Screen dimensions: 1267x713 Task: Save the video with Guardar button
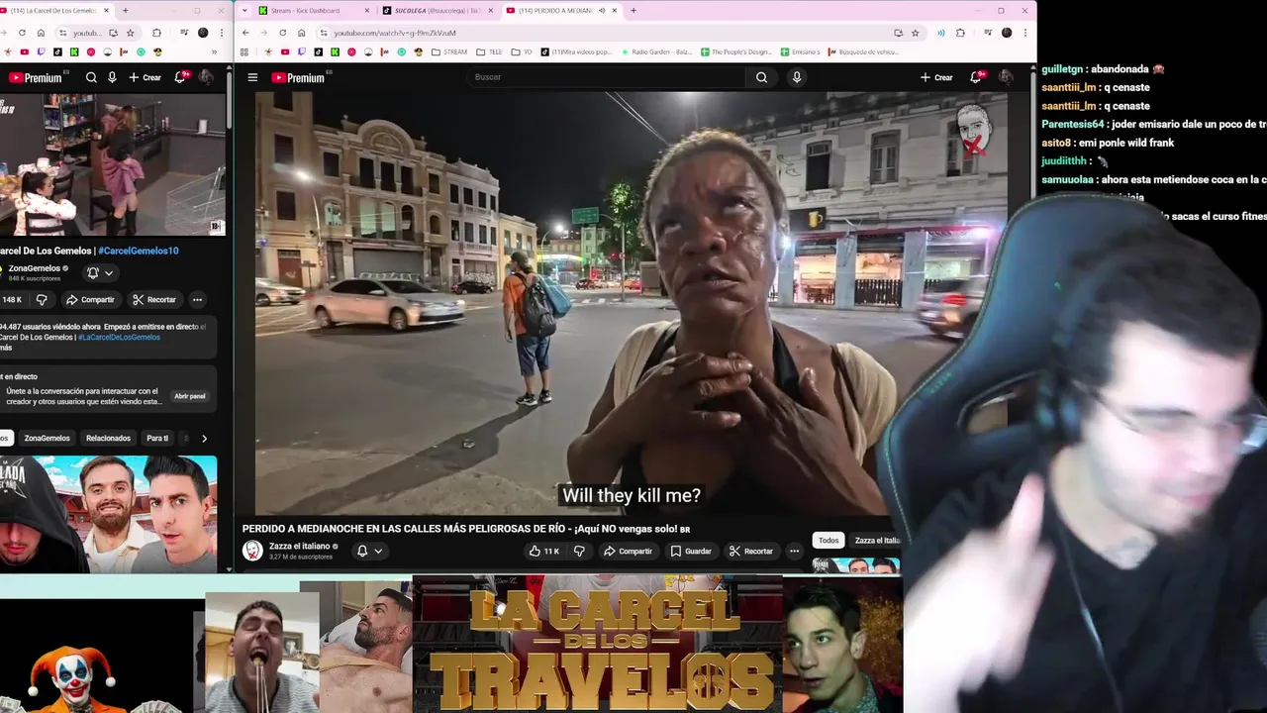(691, 551)
